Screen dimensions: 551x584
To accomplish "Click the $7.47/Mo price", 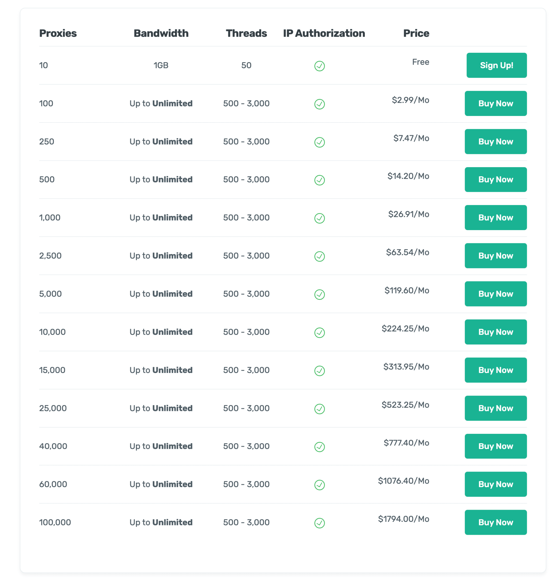I will pos(411,138).
